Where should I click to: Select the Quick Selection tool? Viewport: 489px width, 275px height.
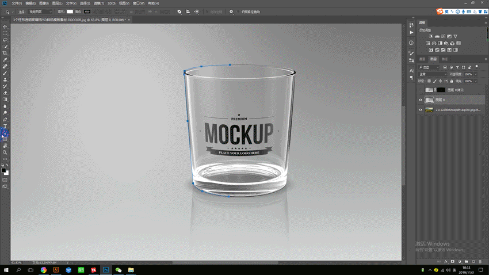tap(5, 47)
